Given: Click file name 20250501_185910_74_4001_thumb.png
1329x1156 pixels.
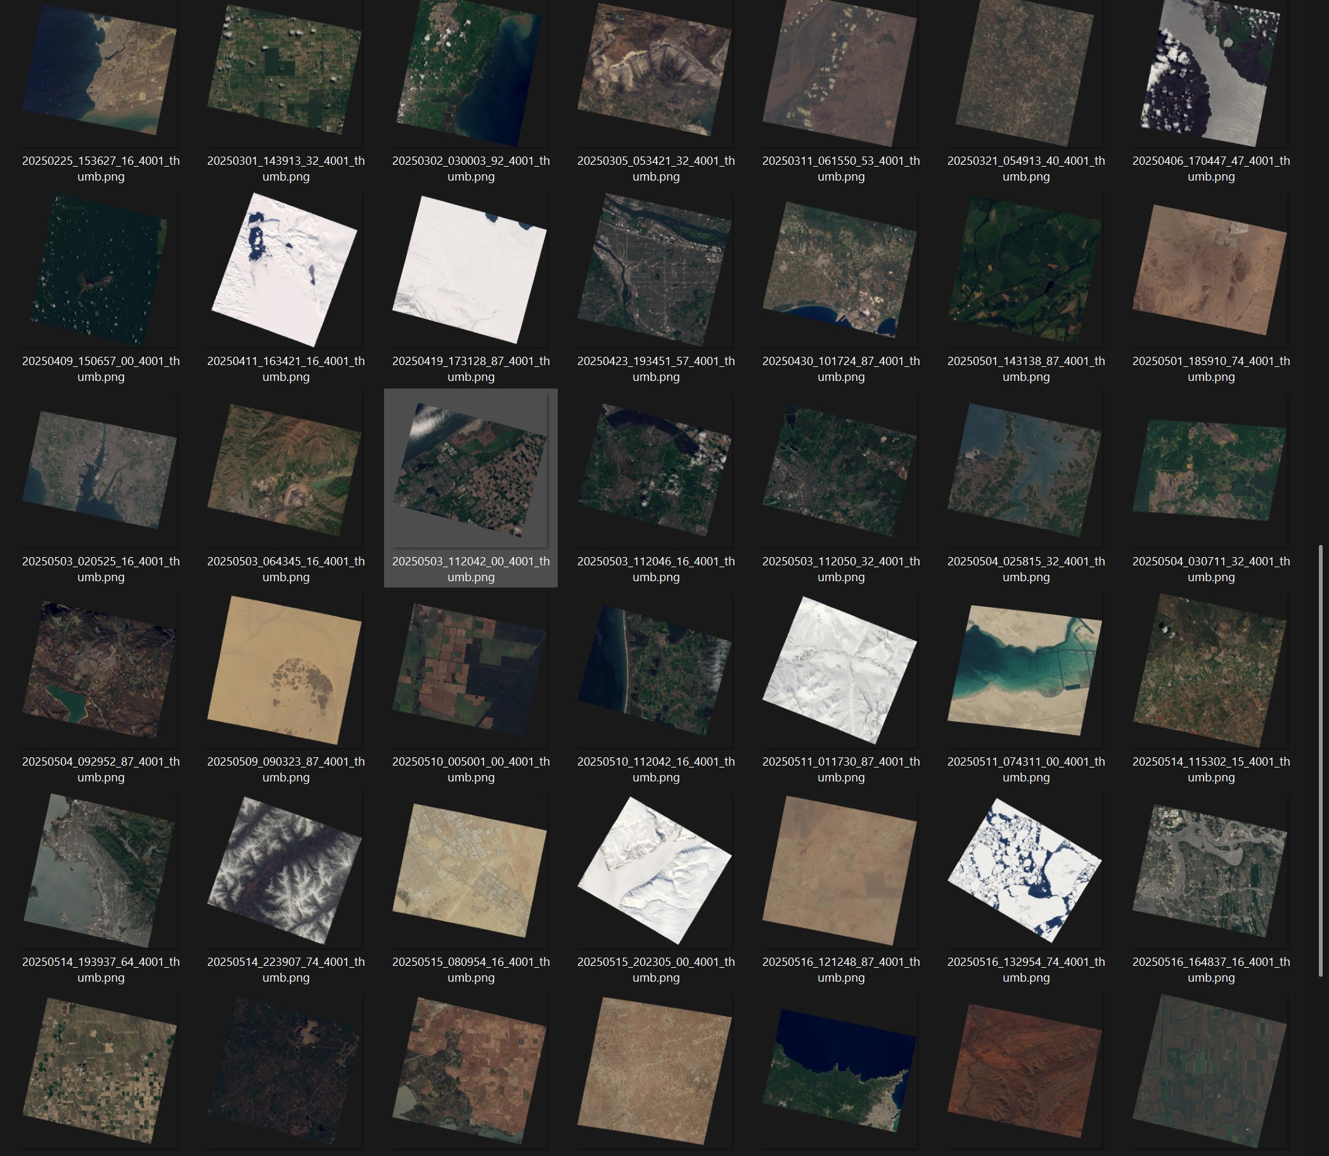Looking at the screenshot, I should coord(1211,369).
